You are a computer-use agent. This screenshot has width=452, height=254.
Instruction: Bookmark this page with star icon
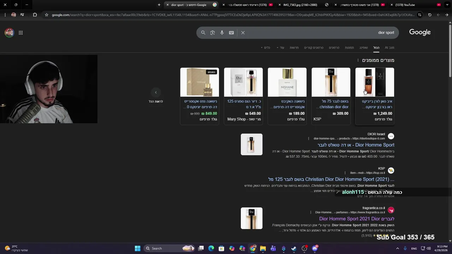click(46, 15)
